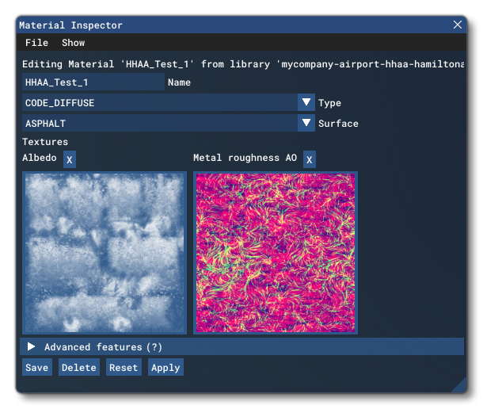The width and height of the screenshot is (483, 409).
Task: Remove the Albedo texture with X
Action: (x=70, y=159)
